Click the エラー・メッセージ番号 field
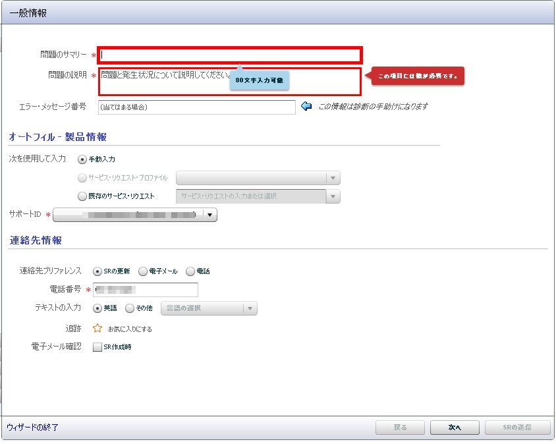556x444 pixels. [x=196, y=107]
